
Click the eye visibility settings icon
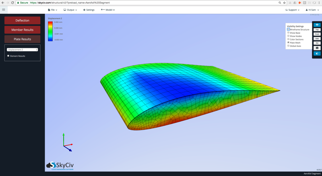tap(317, 25)
